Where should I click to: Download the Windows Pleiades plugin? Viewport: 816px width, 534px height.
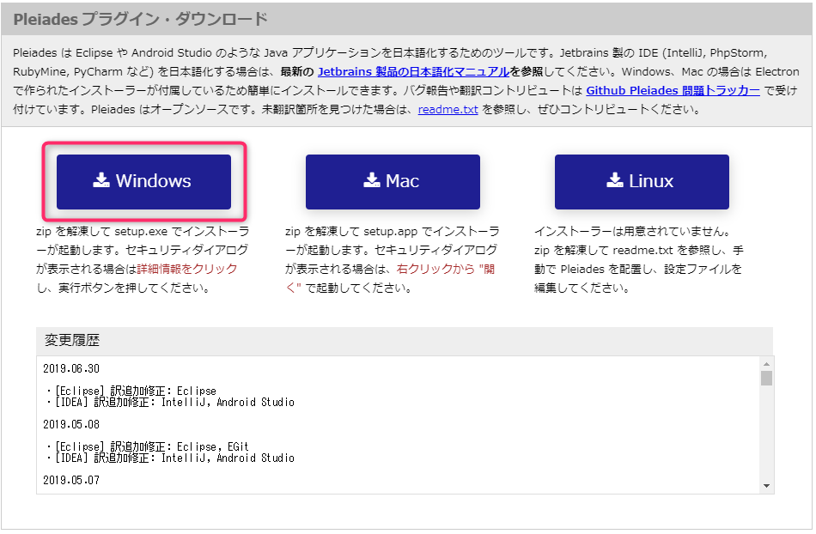[x=143, y=182]
